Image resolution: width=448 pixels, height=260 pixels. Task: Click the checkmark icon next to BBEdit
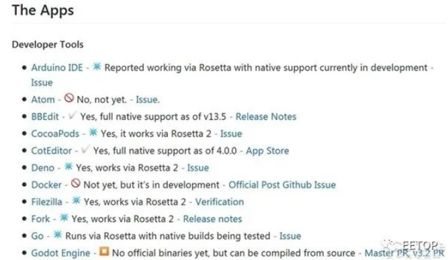pos(73,115)
